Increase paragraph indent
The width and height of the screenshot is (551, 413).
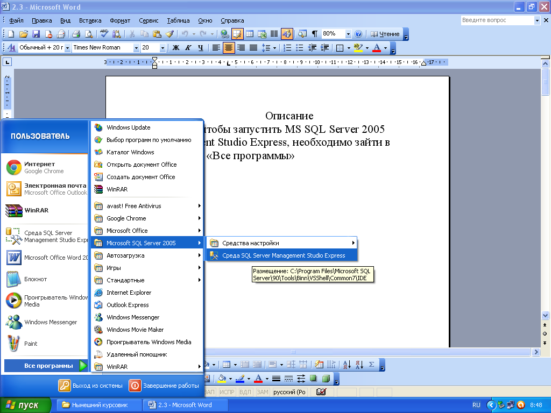[324, 47]
